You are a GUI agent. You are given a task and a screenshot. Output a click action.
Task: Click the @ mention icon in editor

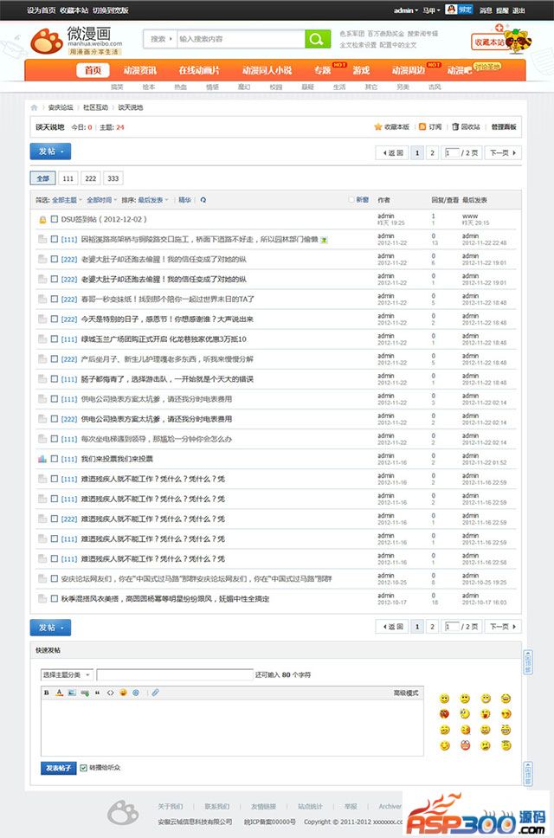click(x=136, y=693)
